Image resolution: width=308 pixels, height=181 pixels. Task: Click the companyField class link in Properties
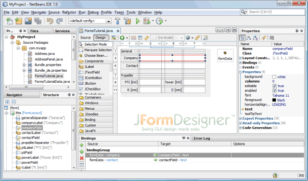pos(282,49)
